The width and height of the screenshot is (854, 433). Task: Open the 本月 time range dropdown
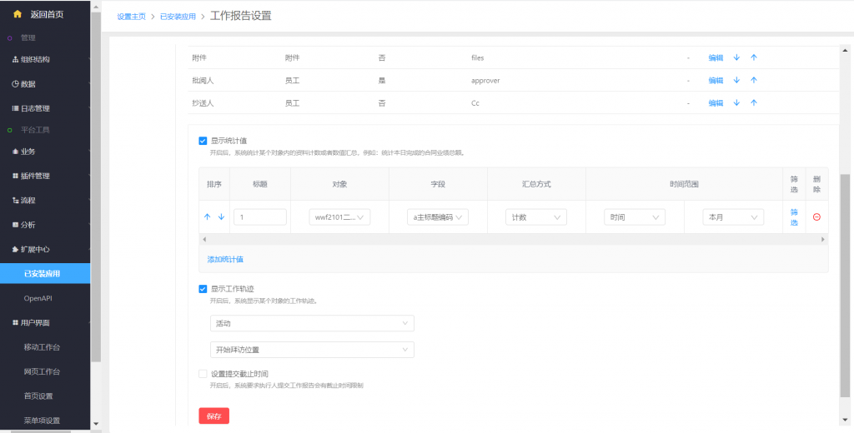point(732,216)
